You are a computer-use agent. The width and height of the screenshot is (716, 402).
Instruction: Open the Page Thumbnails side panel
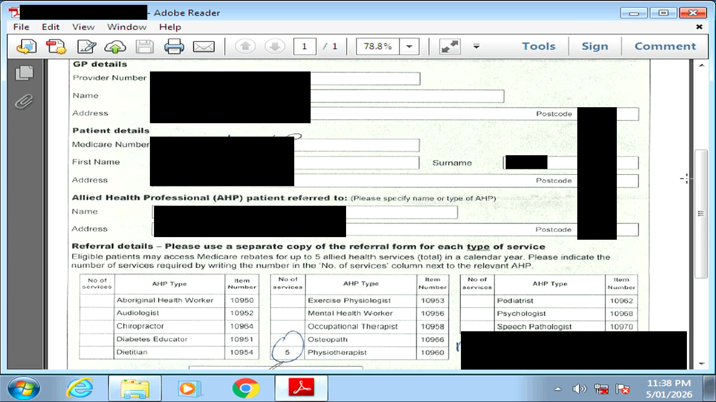[x=24, y=73]
